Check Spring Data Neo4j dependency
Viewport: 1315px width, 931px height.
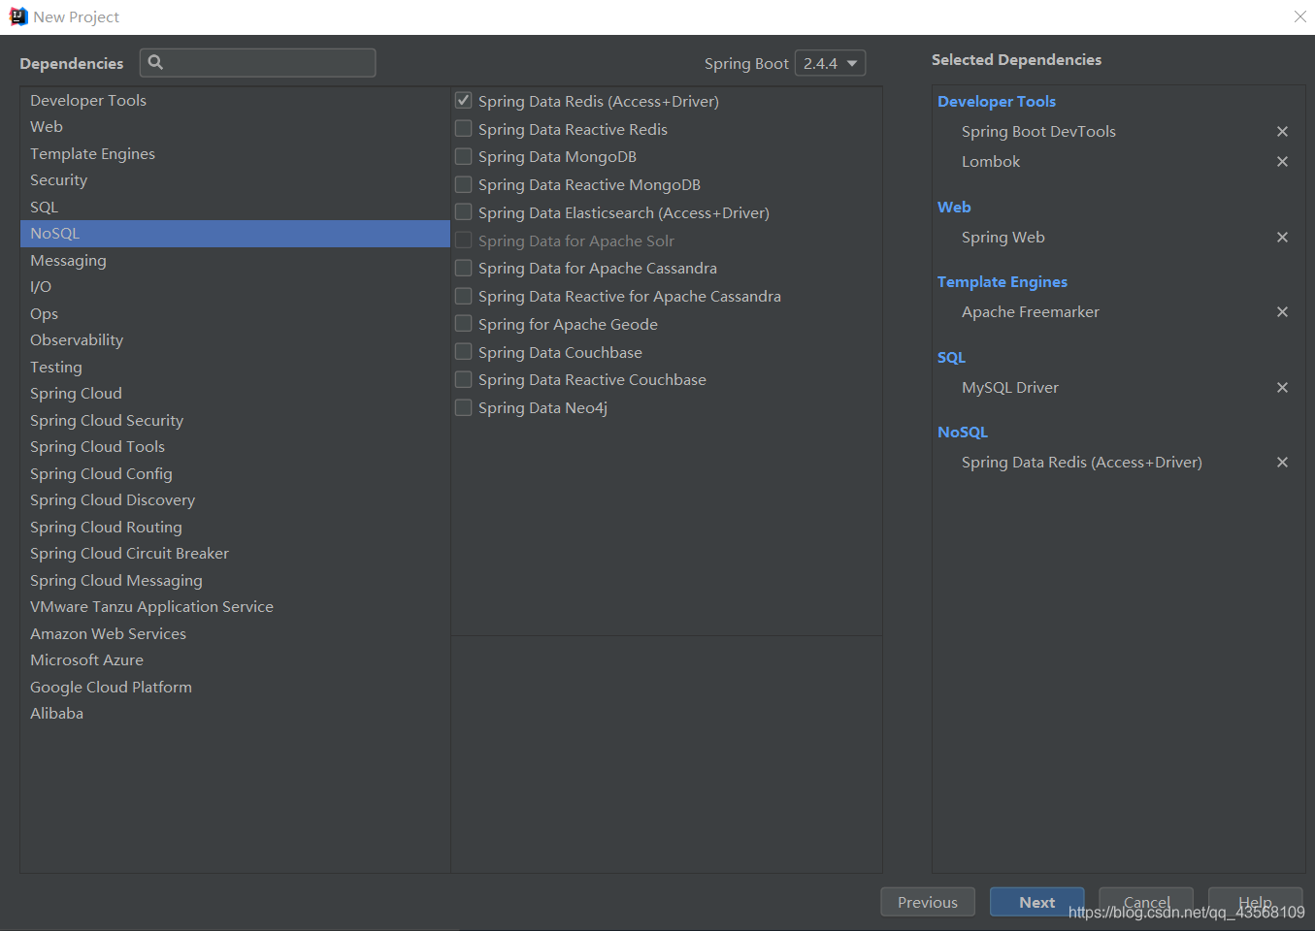pos(464,407)
